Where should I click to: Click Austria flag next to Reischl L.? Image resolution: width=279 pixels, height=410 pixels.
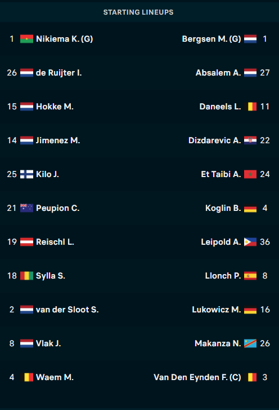click(26, 242)
